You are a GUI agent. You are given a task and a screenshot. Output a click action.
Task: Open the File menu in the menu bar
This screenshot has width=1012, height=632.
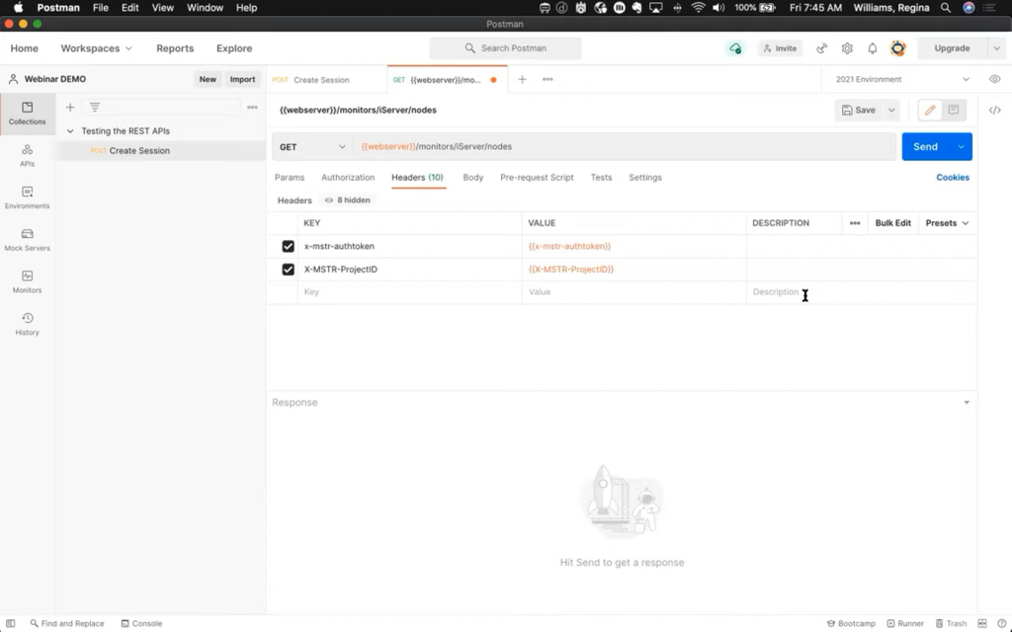coord(100,8)
